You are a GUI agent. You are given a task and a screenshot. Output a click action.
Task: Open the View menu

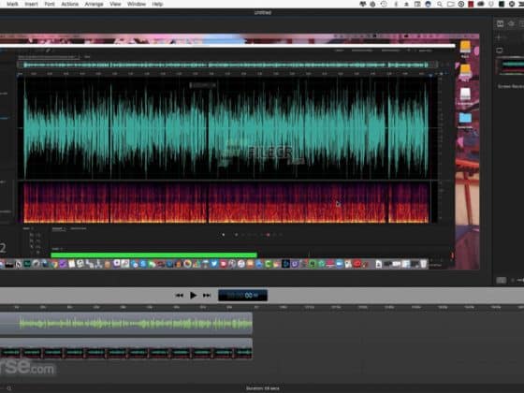(115, 4)
